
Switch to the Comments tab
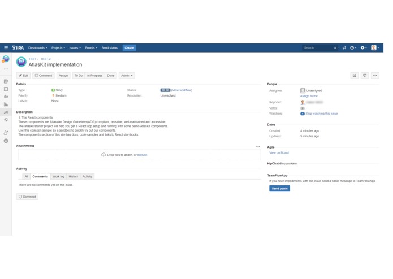click(40, 176)
